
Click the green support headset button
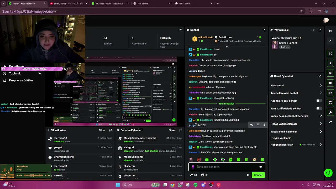328,173
